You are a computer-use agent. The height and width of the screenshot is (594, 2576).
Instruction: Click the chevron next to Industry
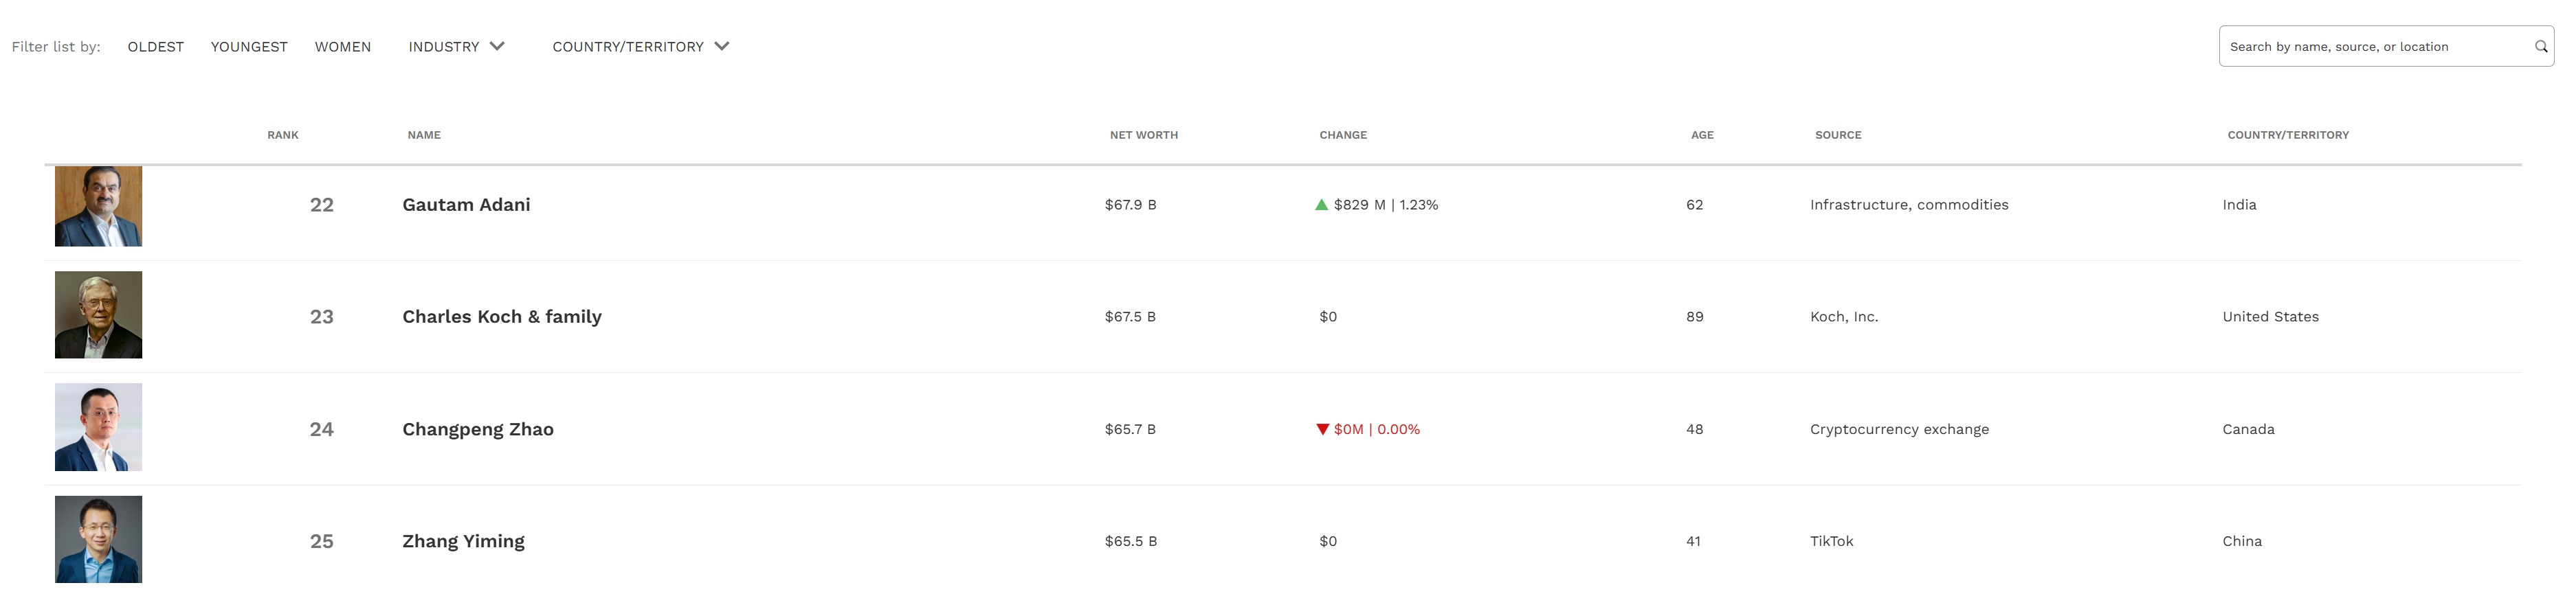497,46
